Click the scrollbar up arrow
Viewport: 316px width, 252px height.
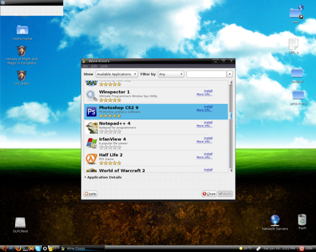[231, 82]
